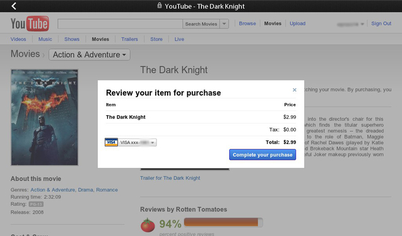Click the Total: $2.99 amount

point(281,142)
